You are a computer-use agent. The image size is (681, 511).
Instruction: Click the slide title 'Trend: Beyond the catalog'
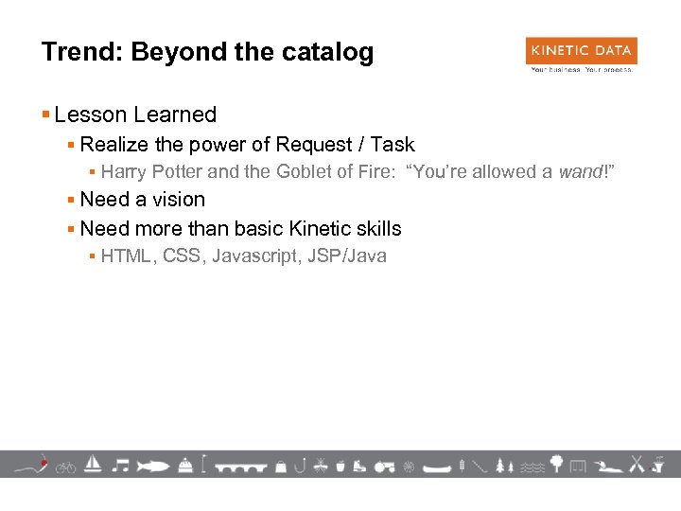pos(208,52)
